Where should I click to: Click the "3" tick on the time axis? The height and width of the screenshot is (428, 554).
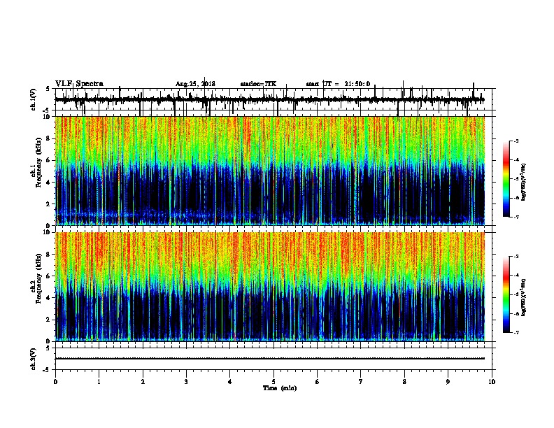click(x=187, y=382)
